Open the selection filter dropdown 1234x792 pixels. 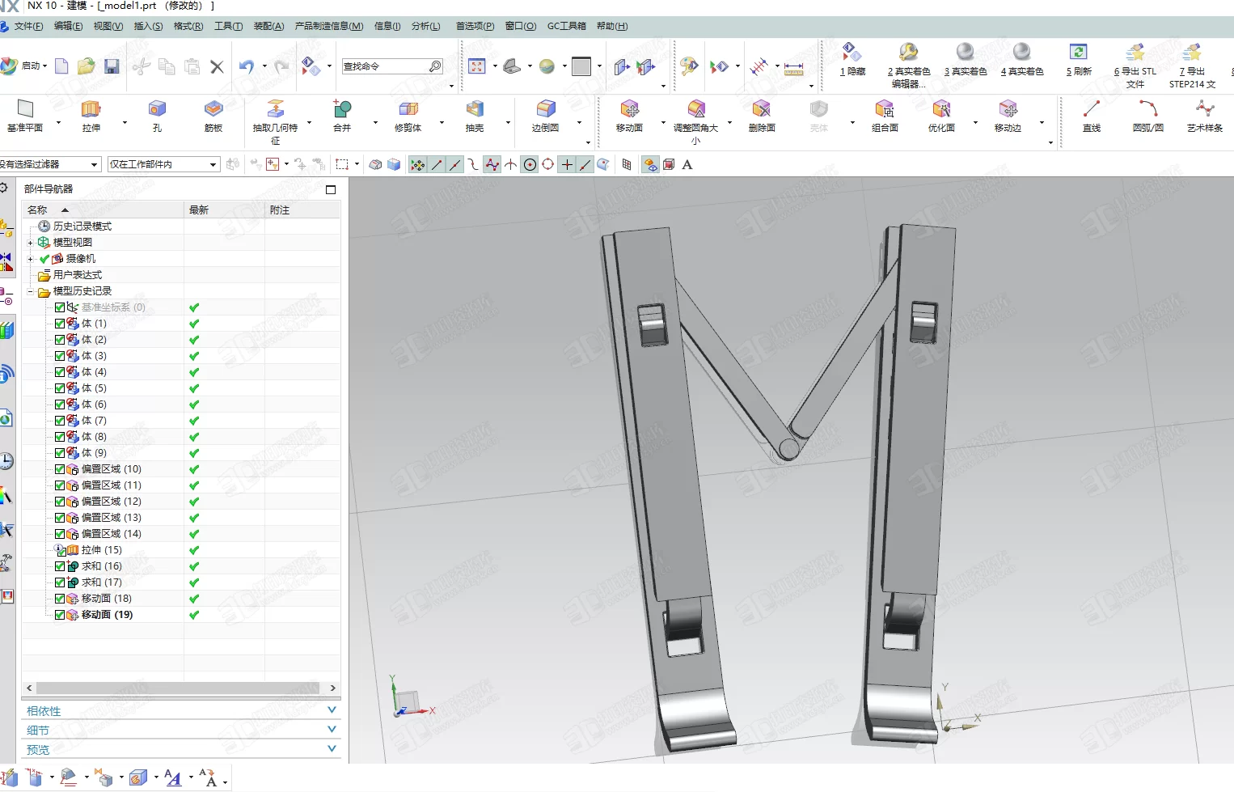click(x=95, y=164)
